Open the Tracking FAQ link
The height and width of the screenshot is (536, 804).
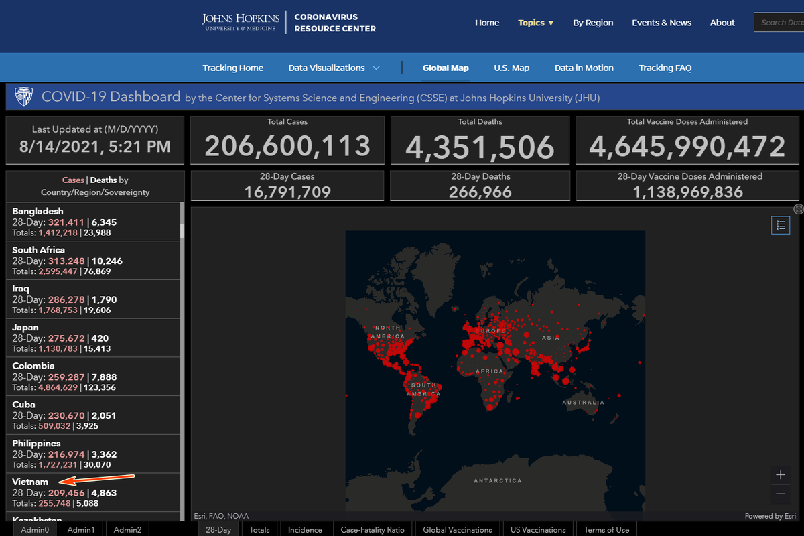(x=665, y=68)
